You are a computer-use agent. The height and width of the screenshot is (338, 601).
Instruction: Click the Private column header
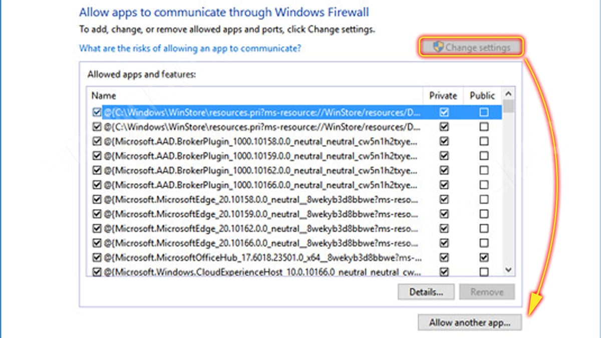pyautogui.click(x=443, y=96)
